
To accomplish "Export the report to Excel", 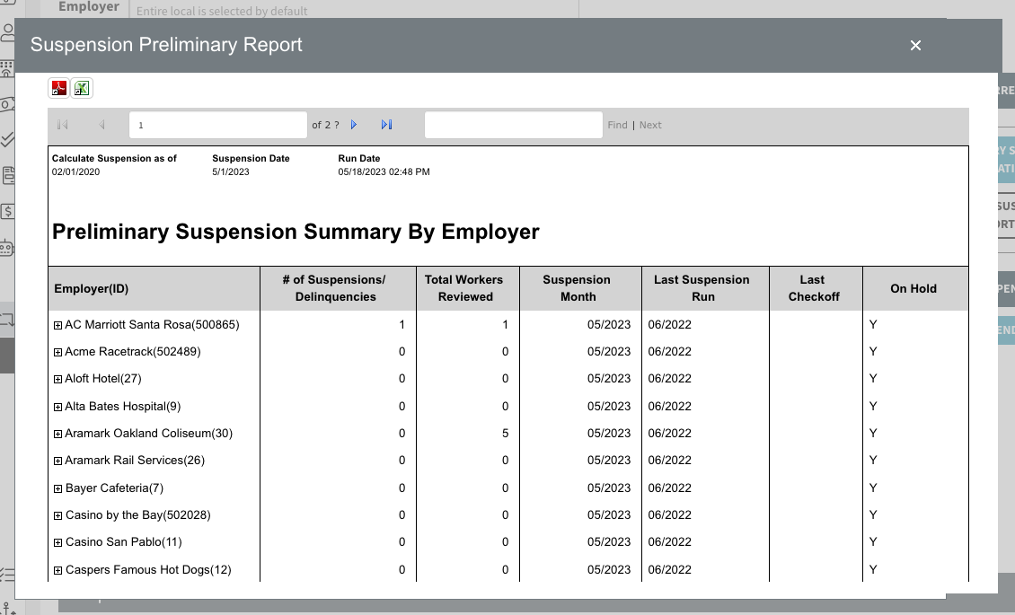I will pyautogui.click(x=82, y=88).
